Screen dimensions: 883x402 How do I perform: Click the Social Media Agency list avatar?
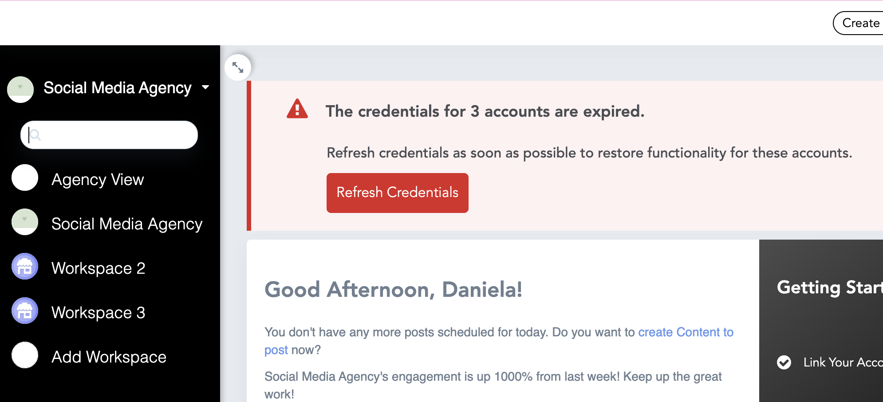pos(25,222)
